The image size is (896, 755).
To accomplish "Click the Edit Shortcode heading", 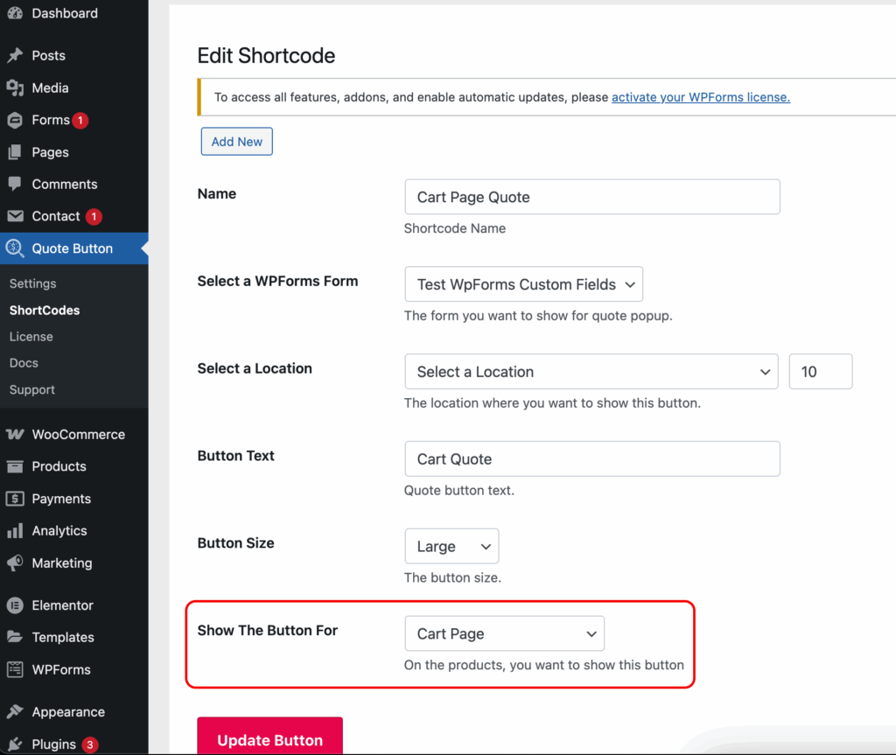I will point(266,55).
